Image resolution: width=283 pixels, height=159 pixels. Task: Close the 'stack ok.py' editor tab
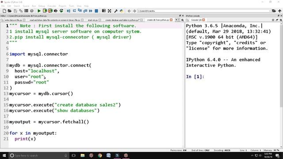100,20
